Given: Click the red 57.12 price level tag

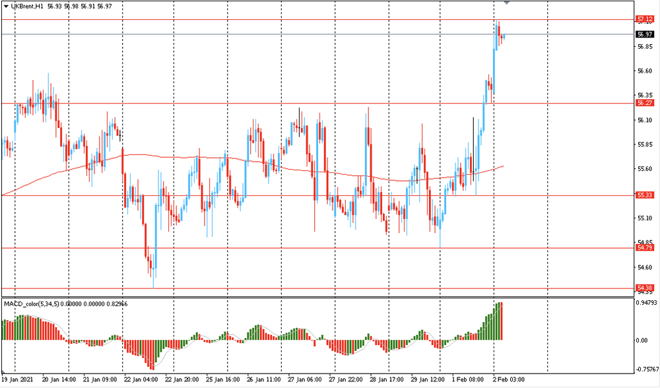Looking at the screenshot, I should tap(644, 19).
